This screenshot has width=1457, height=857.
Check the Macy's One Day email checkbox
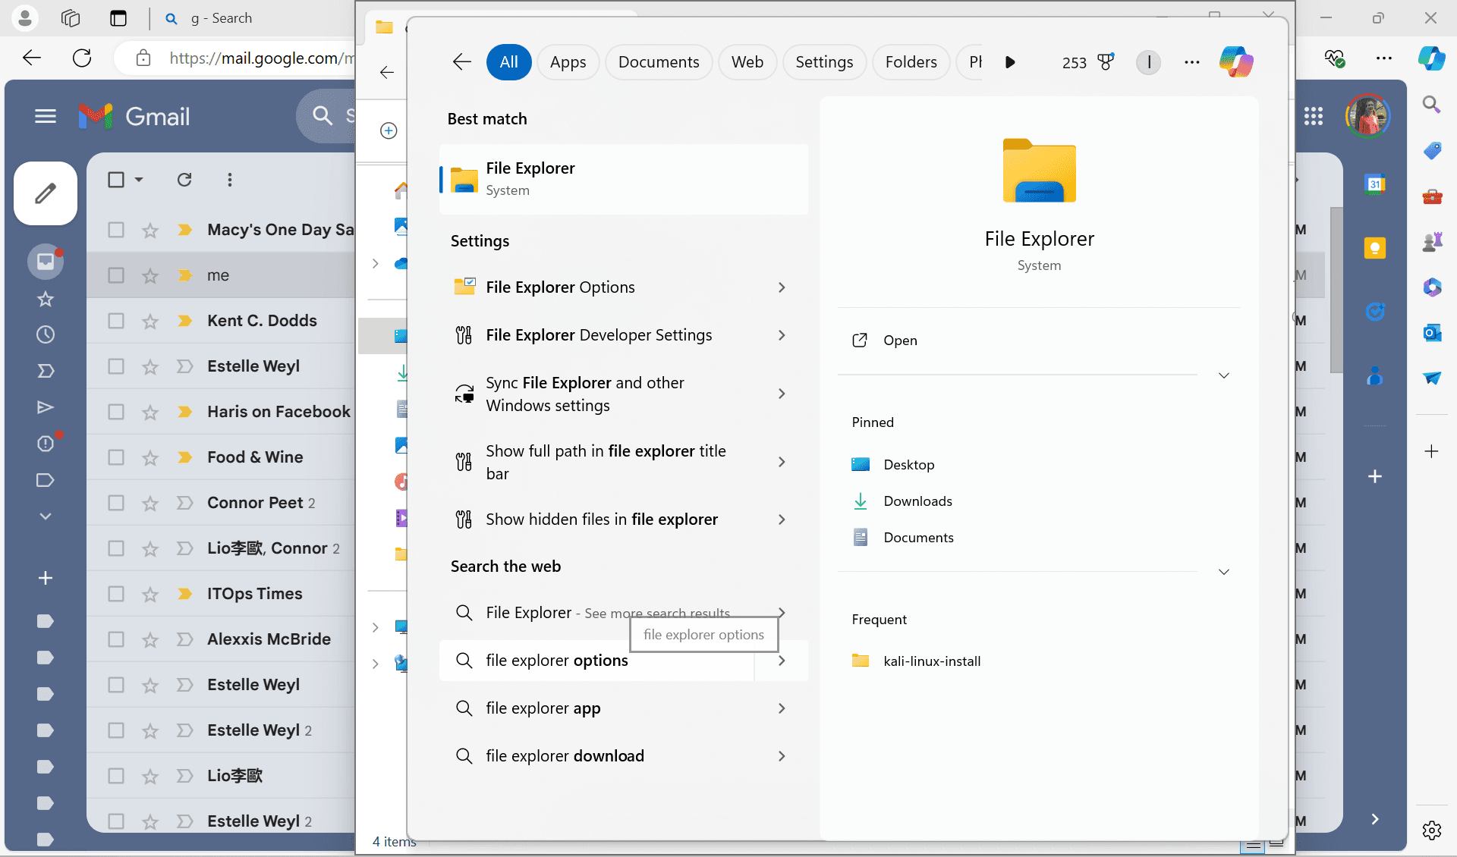(x=116, y=230)
